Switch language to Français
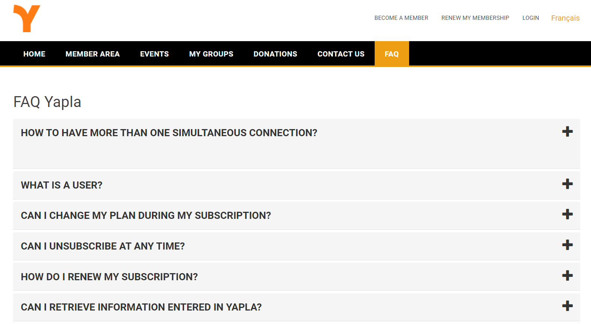Viewport: 591px width, 324px height. tap(565, 18)
